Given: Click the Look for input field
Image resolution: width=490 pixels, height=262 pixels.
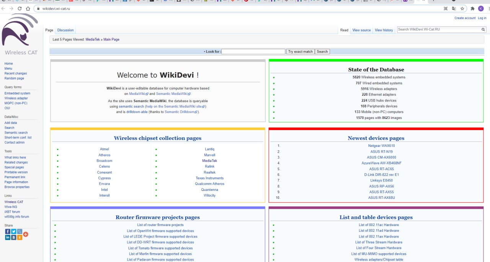Looking at the screenshot, I should pos(253,52).
